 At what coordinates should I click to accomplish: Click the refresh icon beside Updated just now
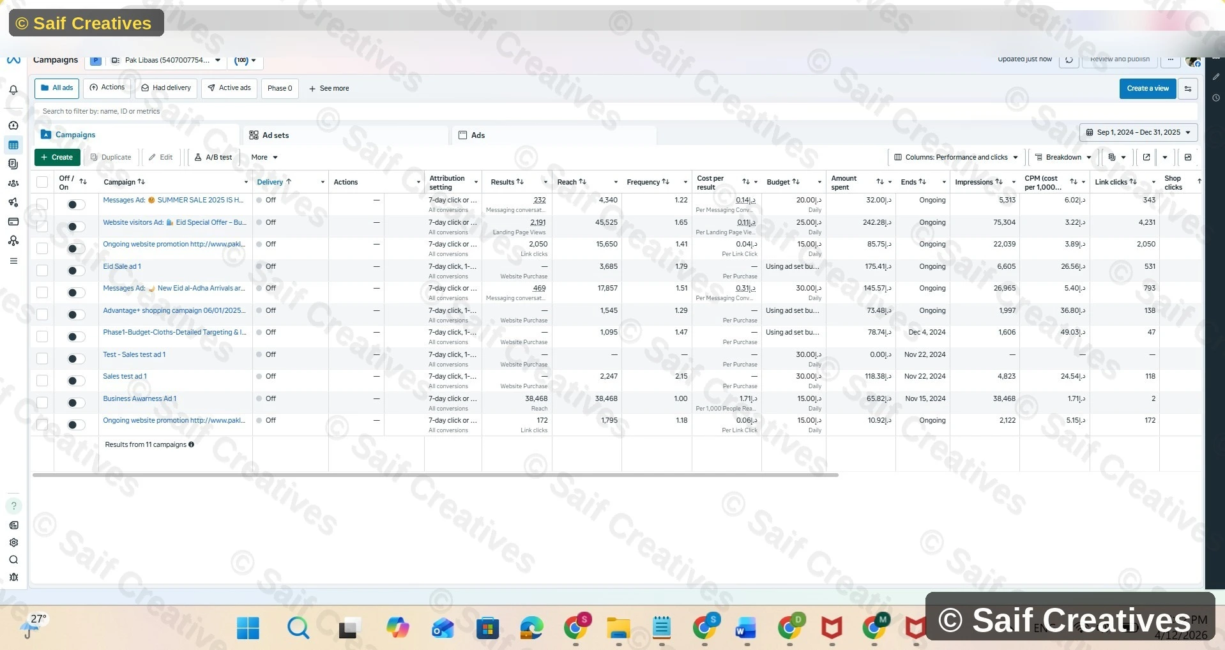1069,60
